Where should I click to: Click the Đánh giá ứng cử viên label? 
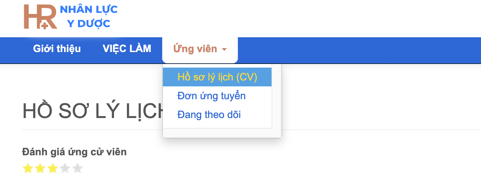pos(74,152)
